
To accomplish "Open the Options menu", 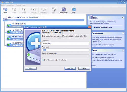I will point(18,5).
